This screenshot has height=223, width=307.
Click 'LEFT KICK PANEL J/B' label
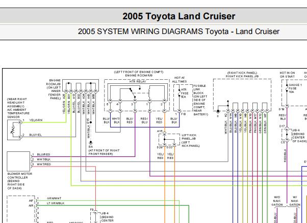[189, 137]
